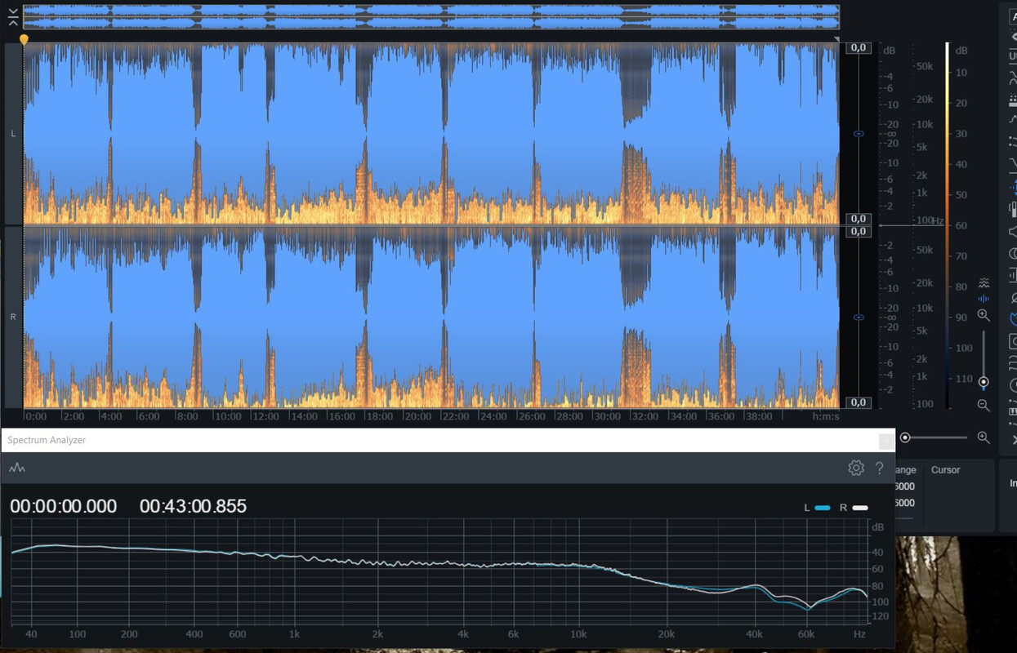Zoom in vertically with the magnifier plus icon
Viewport: 1017px width, 653px height.
[984, 315]
